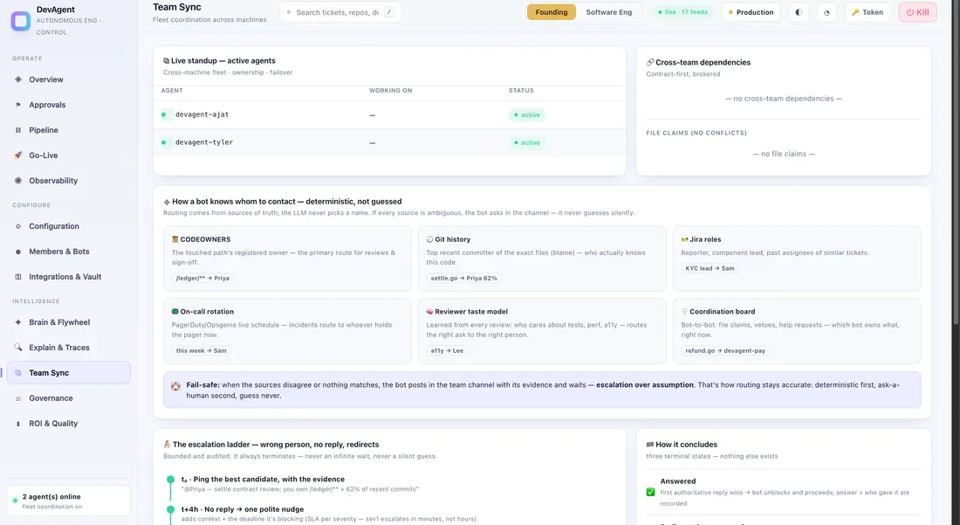Click the Integrations & Vault sidebar icon
This screenshot has height=525, width=960.
tap(17, 277)
